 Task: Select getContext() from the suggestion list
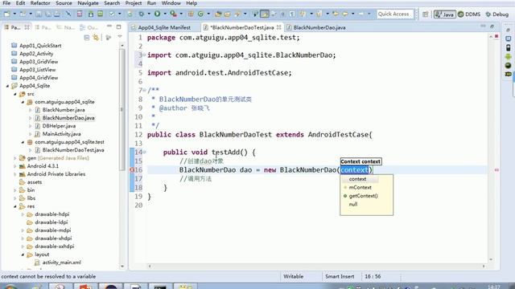pyautogui.click(x=363, y=196)
